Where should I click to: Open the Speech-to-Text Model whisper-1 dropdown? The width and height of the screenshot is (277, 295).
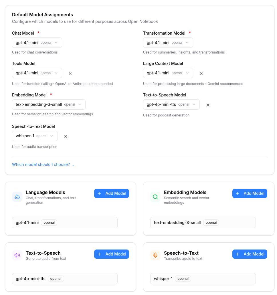[35, 136]
